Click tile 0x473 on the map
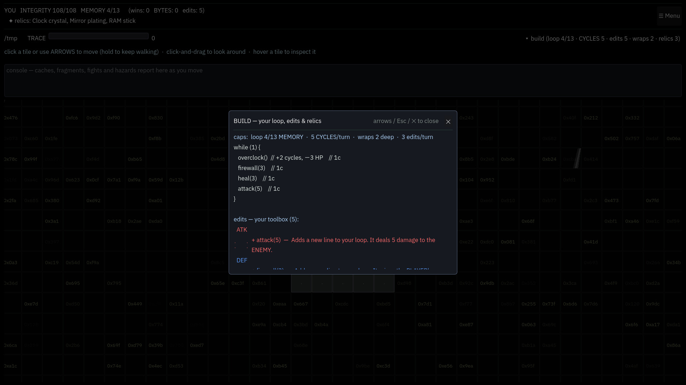Image resolution: width=686 pixels, height=385 pixels. click(x=611, y=200)
